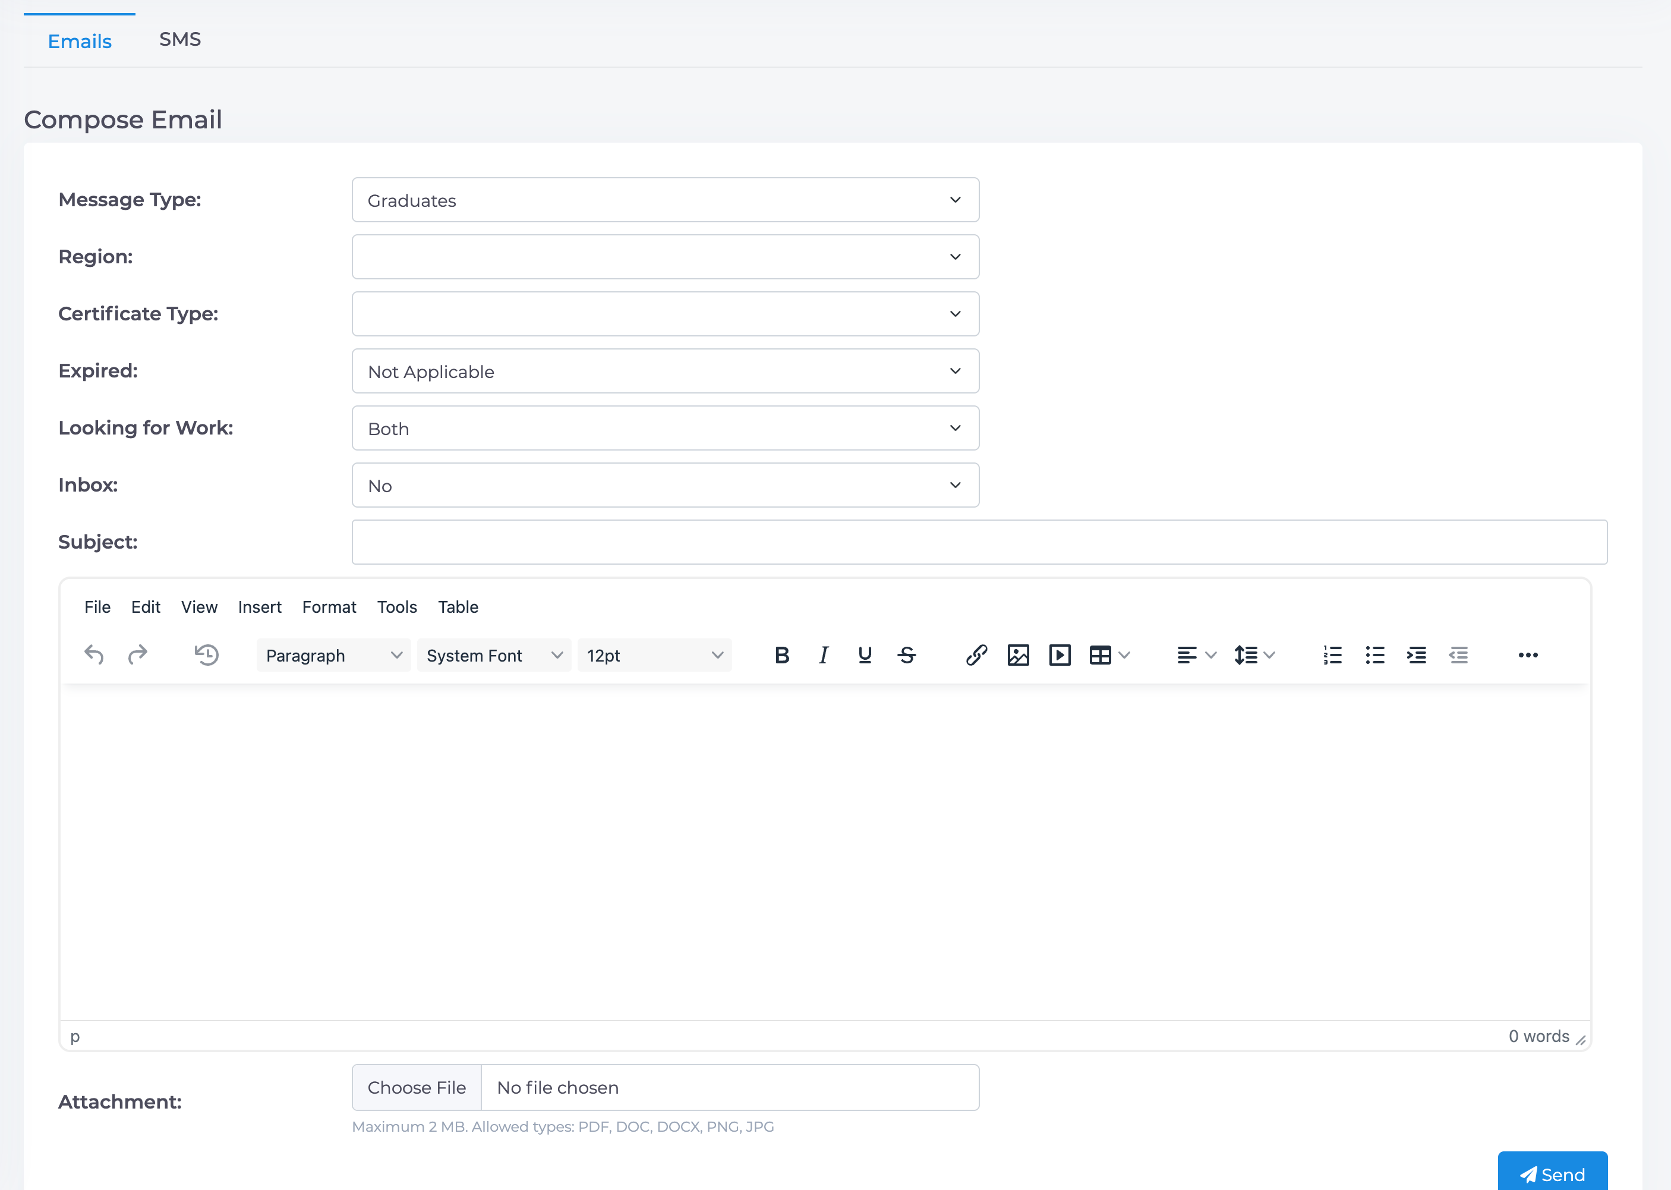Apply bullet list formatting
This screenshot has height=1190, width=1671.
[x=1374, y=654]
